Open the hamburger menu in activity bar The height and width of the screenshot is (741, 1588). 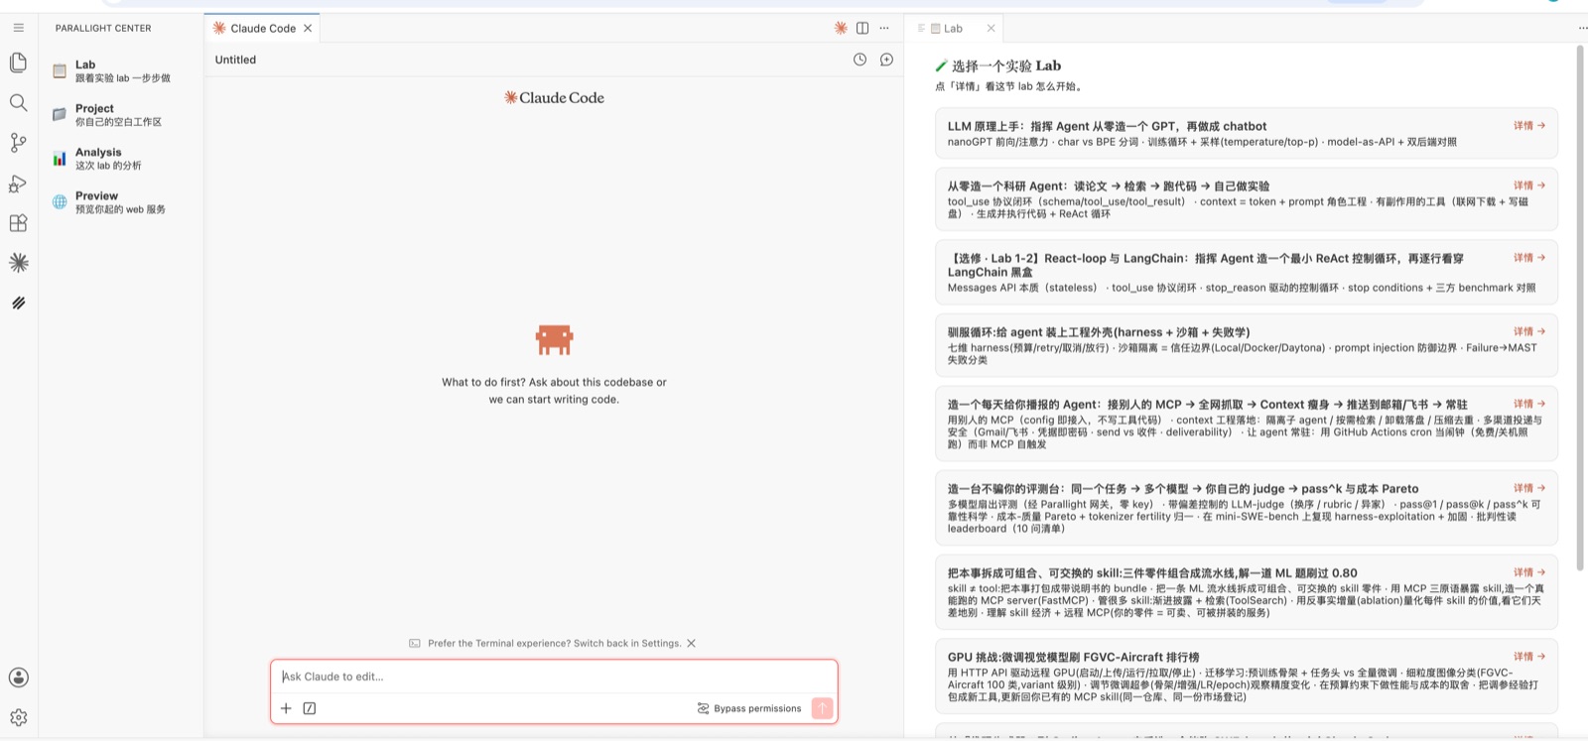tap(18, 28)
